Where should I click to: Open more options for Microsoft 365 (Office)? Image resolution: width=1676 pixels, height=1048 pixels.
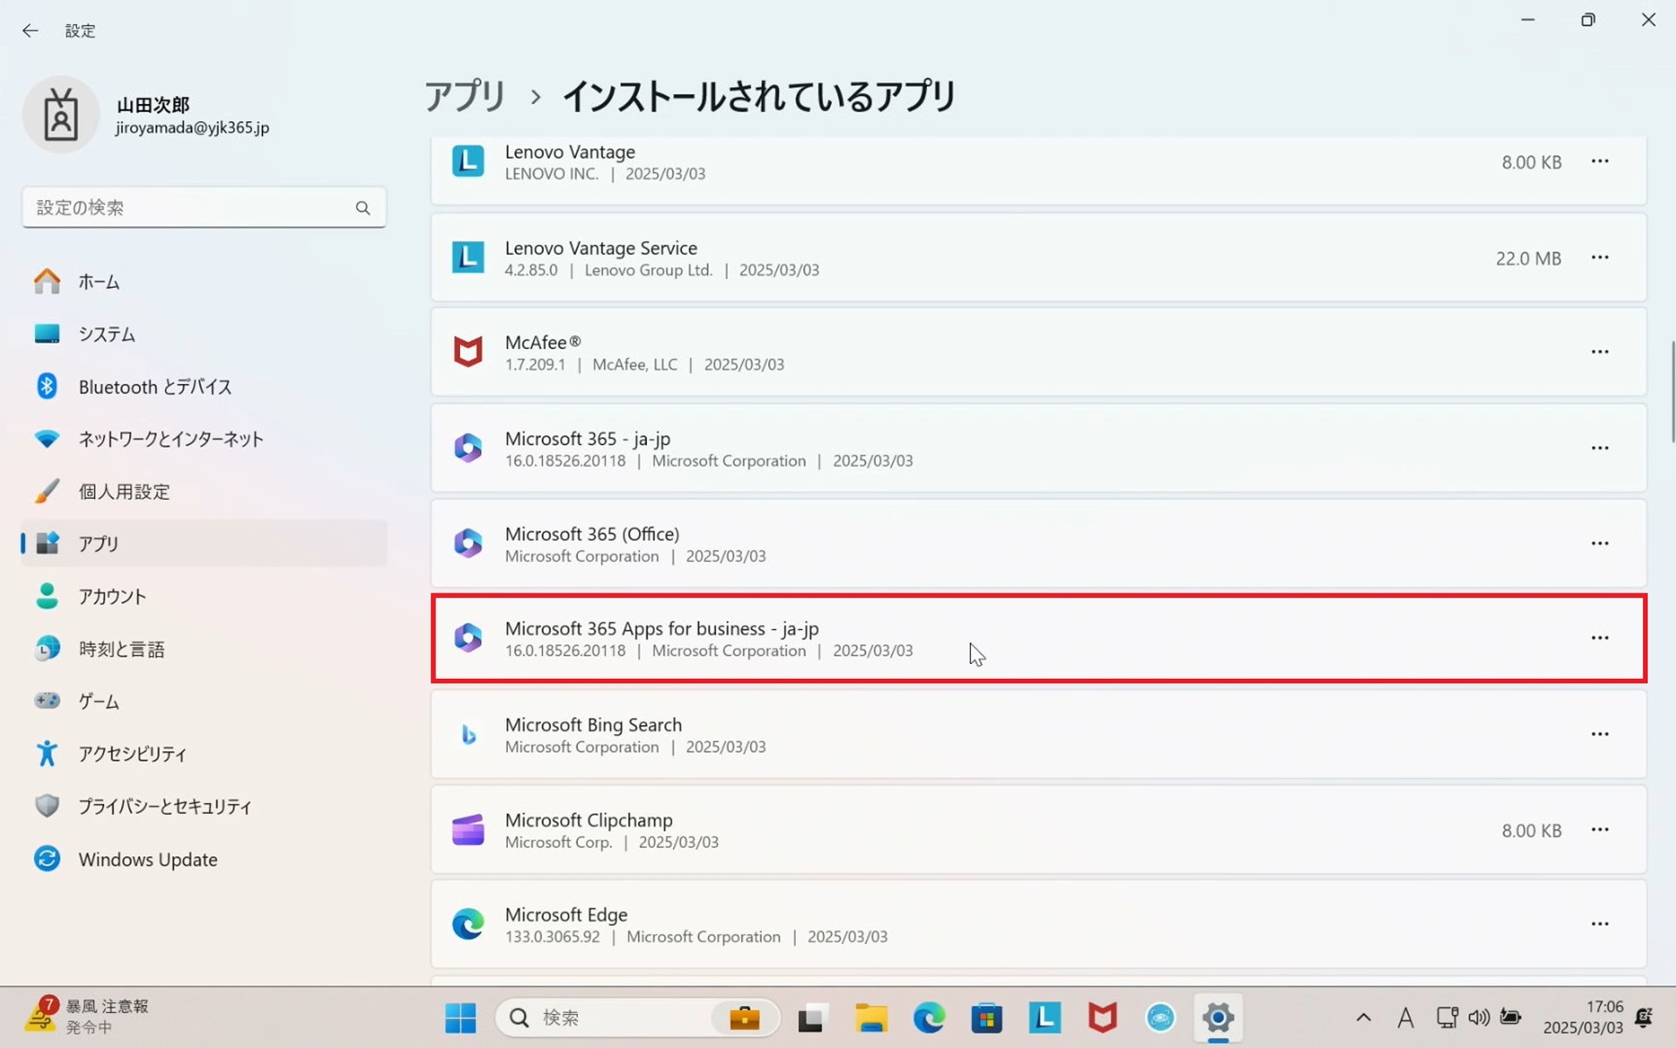1599,543
